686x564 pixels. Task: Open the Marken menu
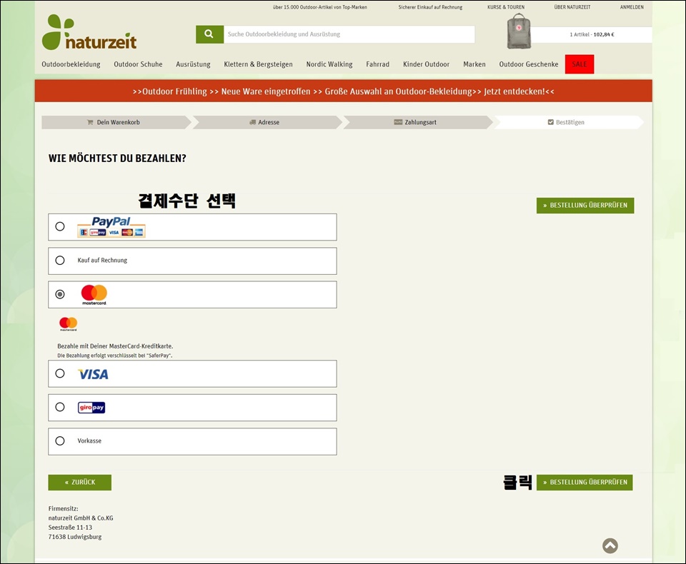[x=474, y=64]
